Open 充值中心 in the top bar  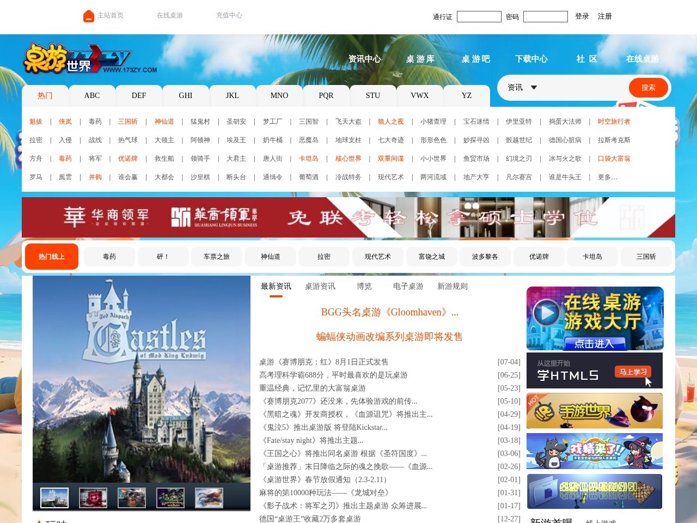(229, 15)
